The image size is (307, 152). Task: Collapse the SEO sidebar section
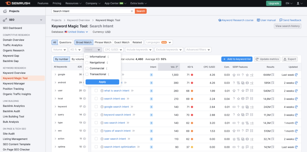pyautogui.click(x=41, y=20)
